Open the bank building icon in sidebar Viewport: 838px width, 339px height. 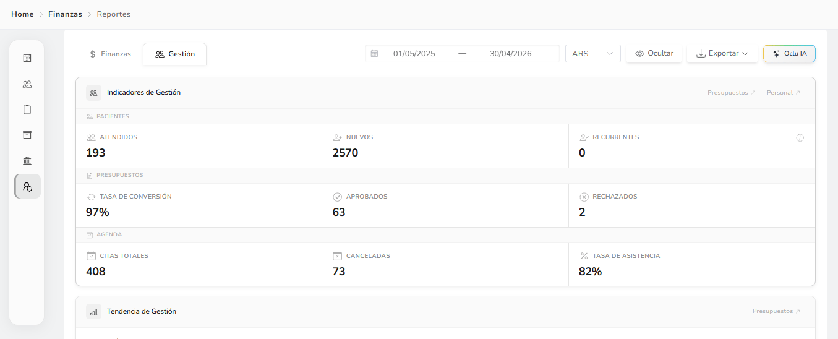27,161
